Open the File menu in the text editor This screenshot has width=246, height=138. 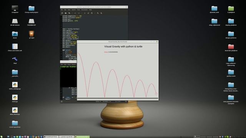61,10
